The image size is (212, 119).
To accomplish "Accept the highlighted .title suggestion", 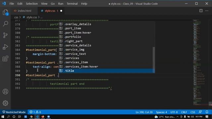I will pyautogui.click(x=106, y=71).
